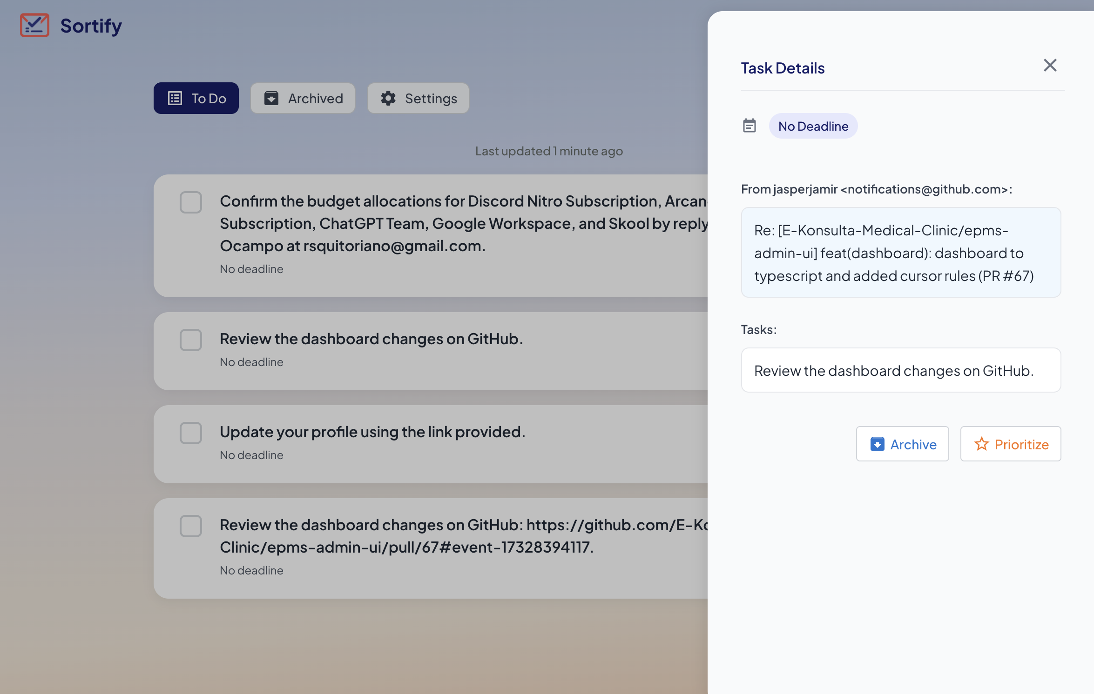Switch to the Settings tab
The image size is (1094, 694).
pyautogui.click(x=418, y=98)
